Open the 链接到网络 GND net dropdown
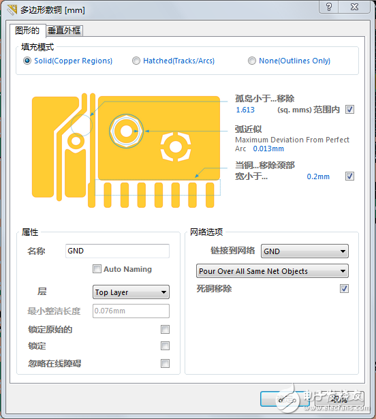Image resolution: width=376 pixels, height=419 pixels. pyautogui.click(x=304, y=251)
